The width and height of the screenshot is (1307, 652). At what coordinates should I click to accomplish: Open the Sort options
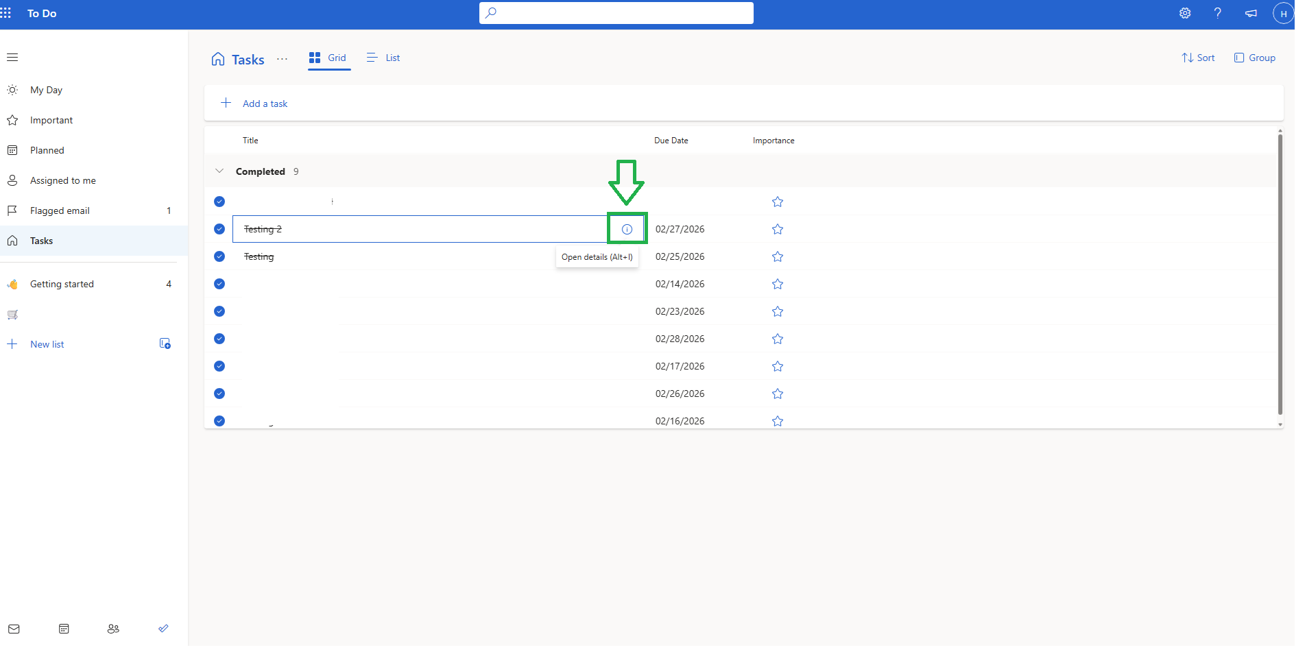click(1198, 58)
